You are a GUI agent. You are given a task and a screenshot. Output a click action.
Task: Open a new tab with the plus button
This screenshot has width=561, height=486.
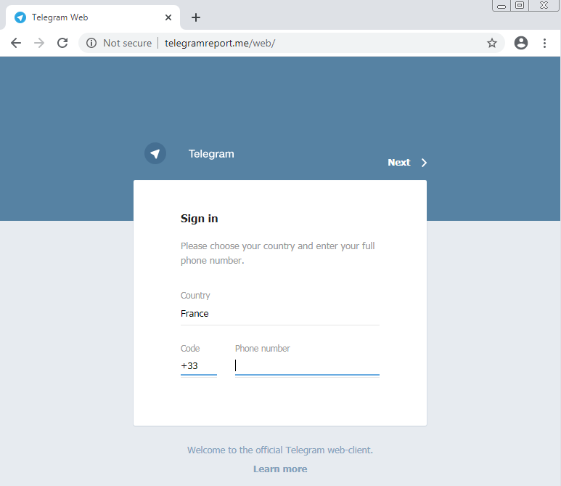point(196,17)
